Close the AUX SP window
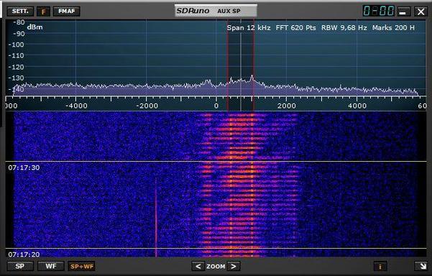 point(420,11)
